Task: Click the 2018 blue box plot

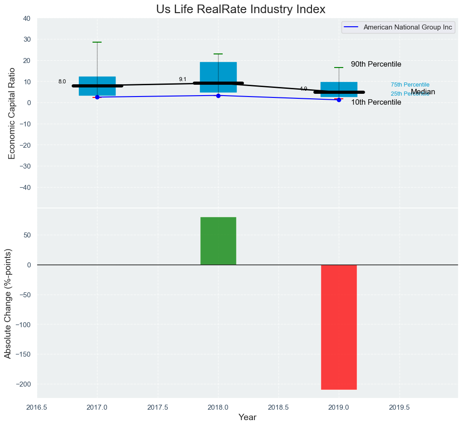Action: coord(218,73)
